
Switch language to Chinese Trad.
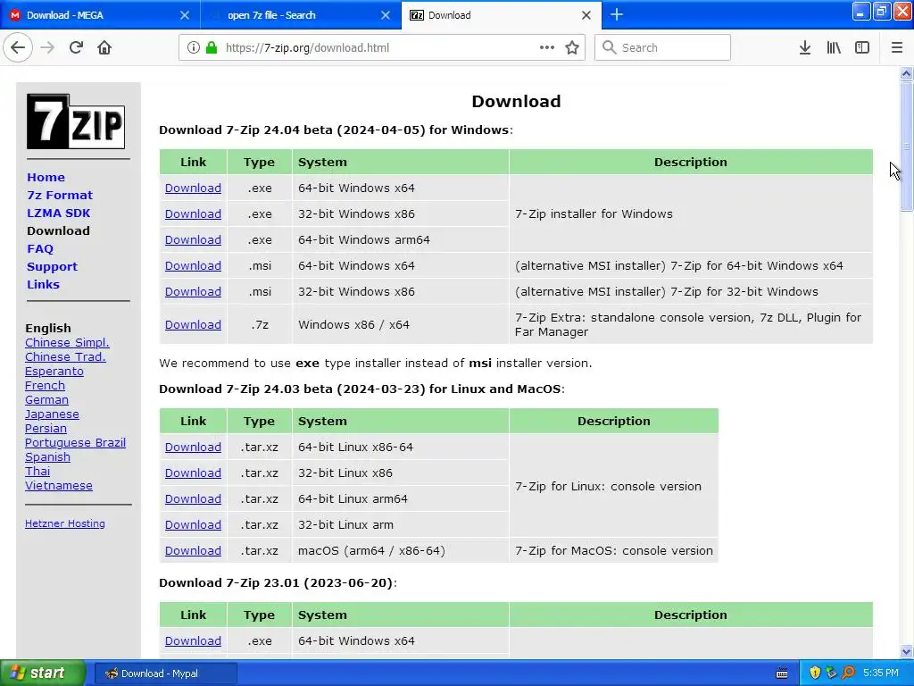tap(65, 357)
